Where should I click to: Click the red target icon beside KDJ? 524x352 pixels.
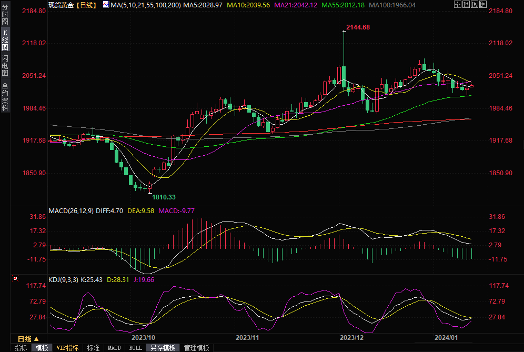tap(15, 279)
